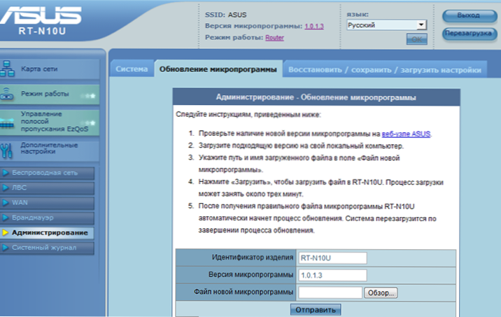Click the Следуйте инструкциям text
The width and height of the screenshot is (501, 317).
click(x=248, y=114)
